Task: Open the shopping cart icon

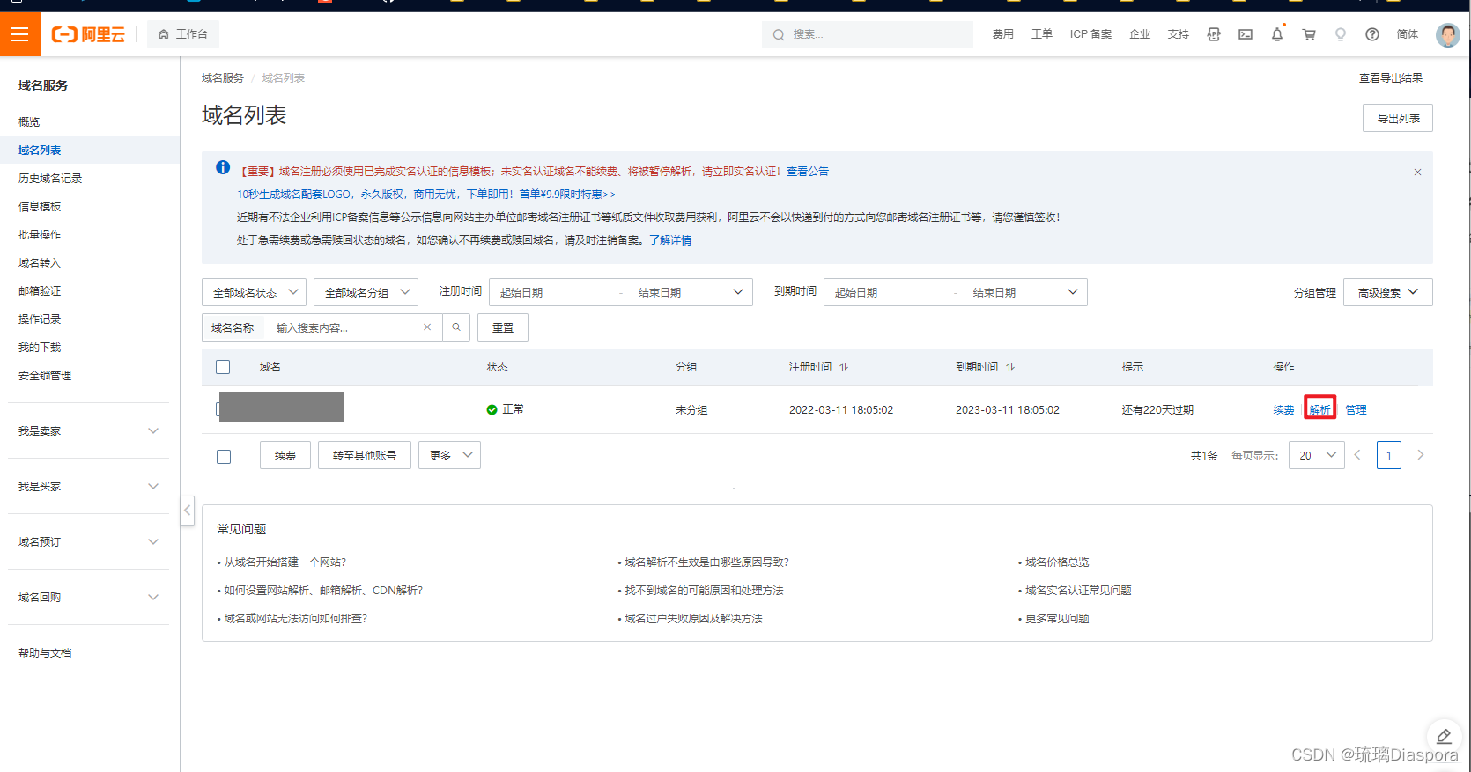Action: point(1309,34)
